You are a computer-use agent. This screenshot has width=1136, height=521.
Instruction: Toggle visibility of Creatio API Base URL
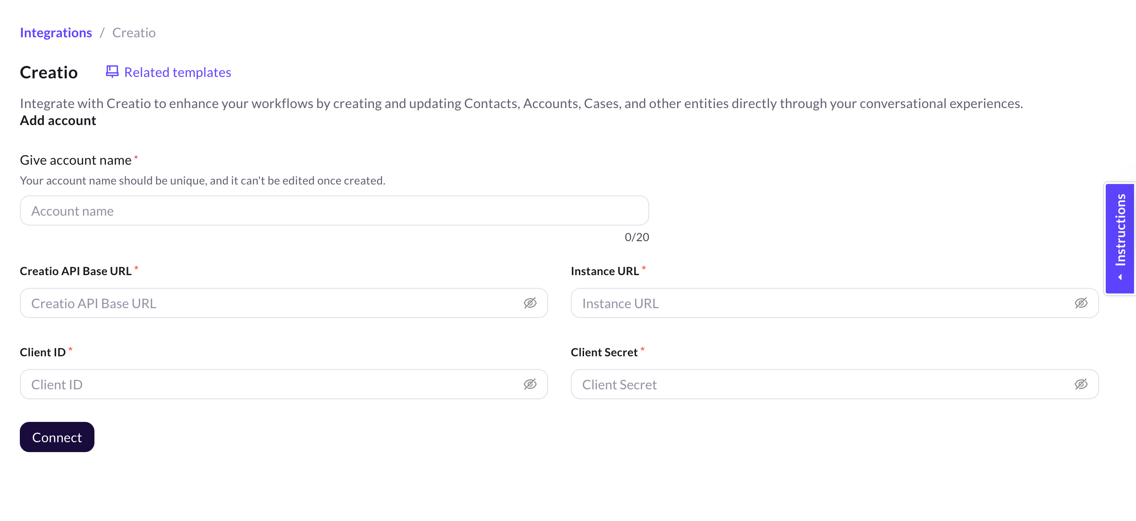pyautogui.click(x=530, y=303)
